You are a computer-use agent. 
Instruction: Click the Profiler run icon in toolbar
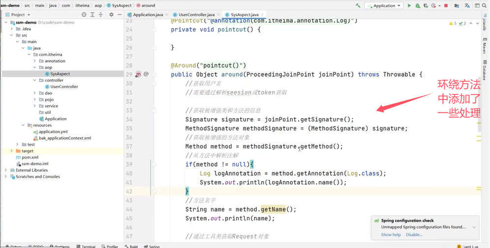click(433, 5)
